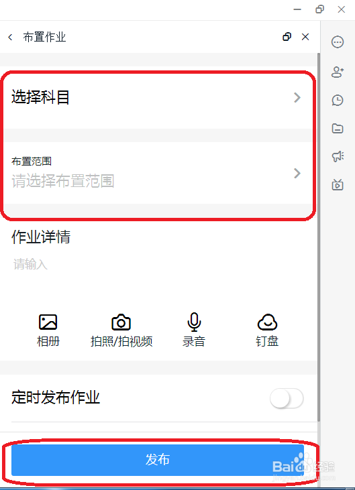Viewport: 355px width, 490px height.
Task: Enable the 定时发布作业 switch
Action: tap(287, 398)
